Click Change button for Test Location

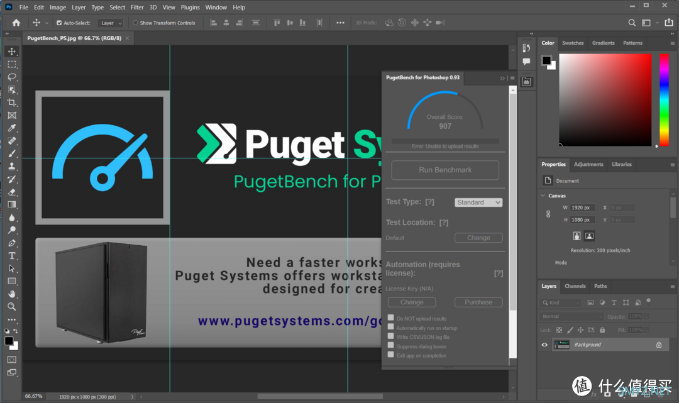tap(478, 238)
